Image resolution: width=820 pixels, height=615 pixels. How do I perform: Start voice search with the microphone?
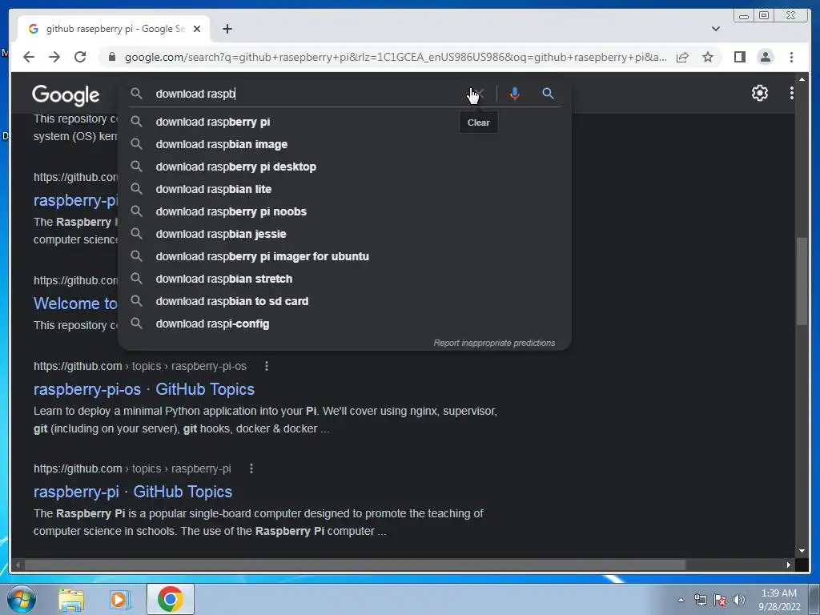[515, 94]
